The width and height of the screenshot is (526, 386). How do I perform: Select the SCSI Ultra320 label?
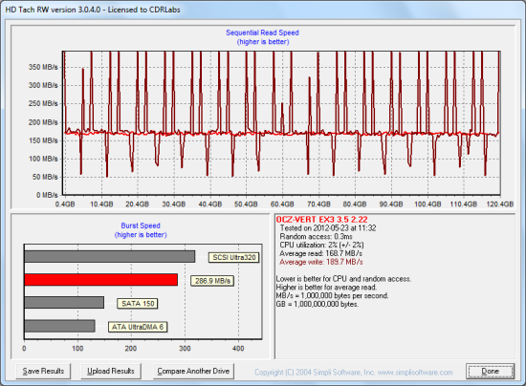[233, 257]
